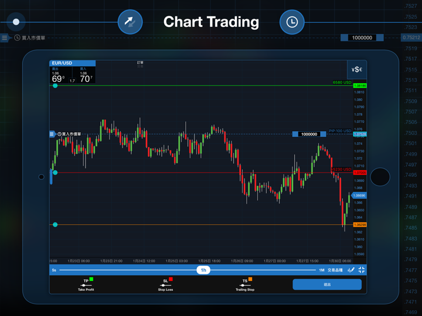Click the teal handle on orange trailing-stop line
The width and height of the screenshot is (422, 316).
point(55,225)
